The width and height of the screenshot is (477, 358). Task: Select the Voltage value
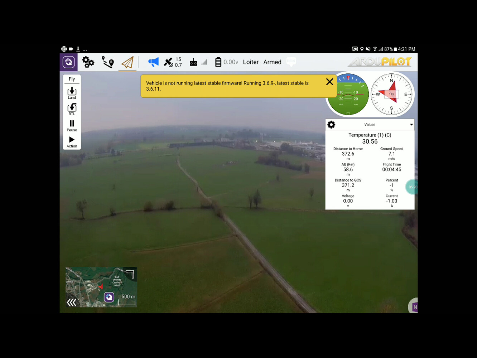pyautogui.click(x=348, y=201)
